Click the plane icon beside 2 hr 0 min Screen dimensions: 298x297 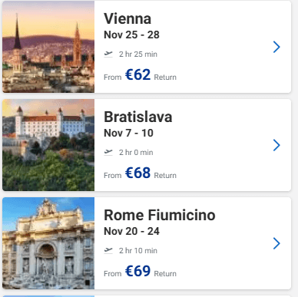click(108, 152)
